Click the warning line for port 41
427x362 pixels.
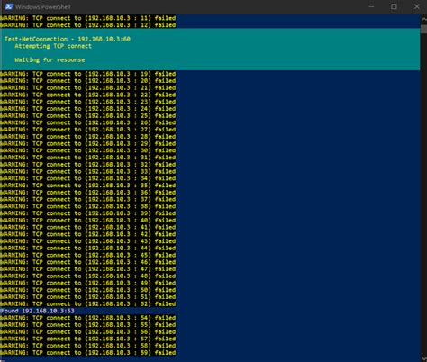click(88, 227)
